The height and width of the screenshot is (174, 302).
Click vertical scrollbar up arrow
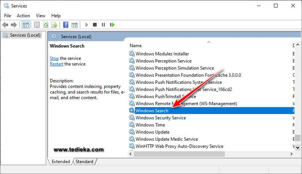click(x=298, y=45)
